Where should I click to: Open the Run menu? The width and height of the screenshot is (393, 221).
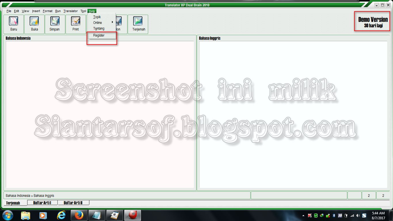[58, 11]
